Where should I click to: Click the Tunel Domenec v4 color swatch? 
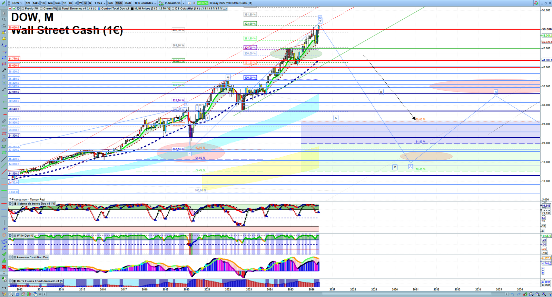click(x=60, y=8)
